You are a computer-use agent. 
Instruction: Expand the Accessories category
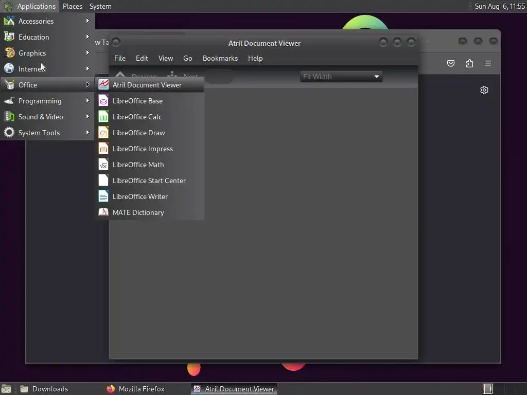click(x=47, y=21)
